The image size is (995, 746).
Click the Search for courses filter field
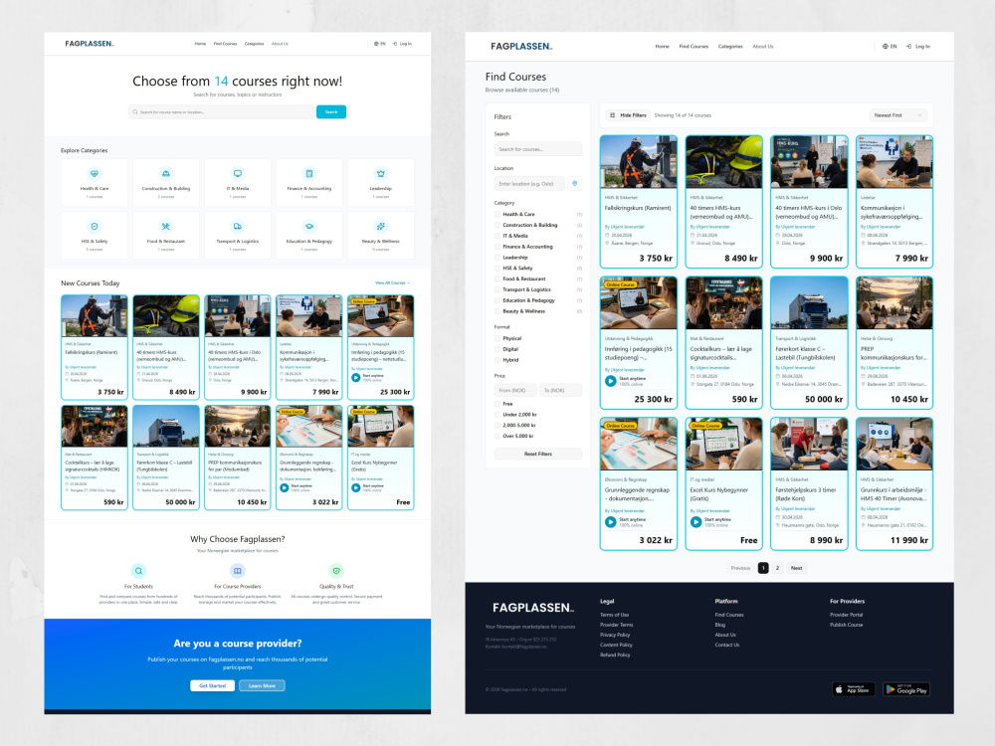[538, 149]
